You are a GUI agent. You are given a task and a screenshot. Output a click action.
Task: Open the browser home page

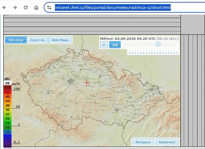click(x=36, y=8)
